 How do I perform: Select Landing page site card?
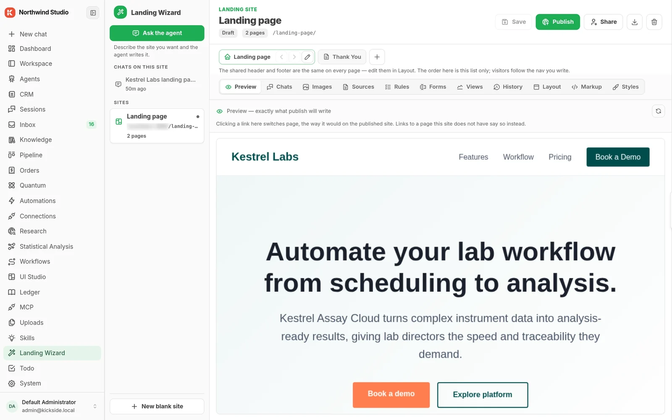pyautogui.click(x=157, y=126)
